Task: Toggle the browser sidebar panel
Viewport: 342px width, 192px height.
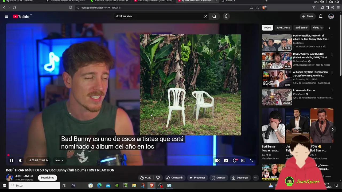Action: point(327,8)
